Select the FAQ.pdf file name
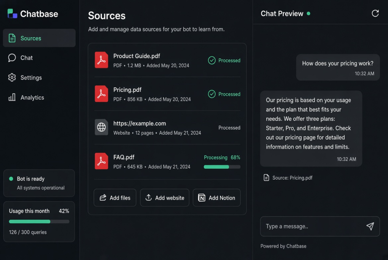The width and height of the screenshot is (388, 260). click(124, 157)
